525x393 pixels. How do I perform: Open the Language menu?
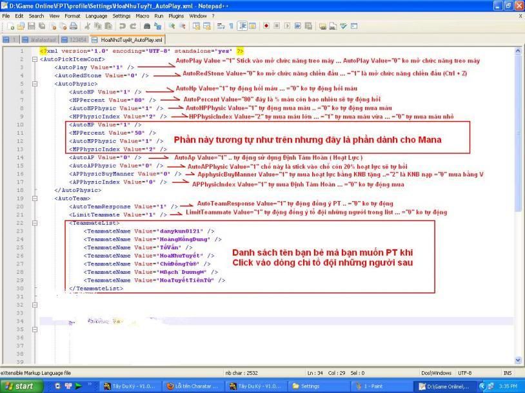(x=96, y=15)
